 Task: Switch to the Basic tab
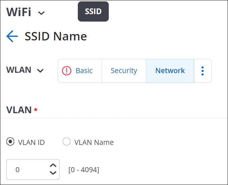coord(80,71)
